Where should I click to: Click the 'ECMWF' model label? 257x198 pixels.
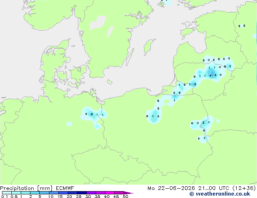(x=65, y=188)
